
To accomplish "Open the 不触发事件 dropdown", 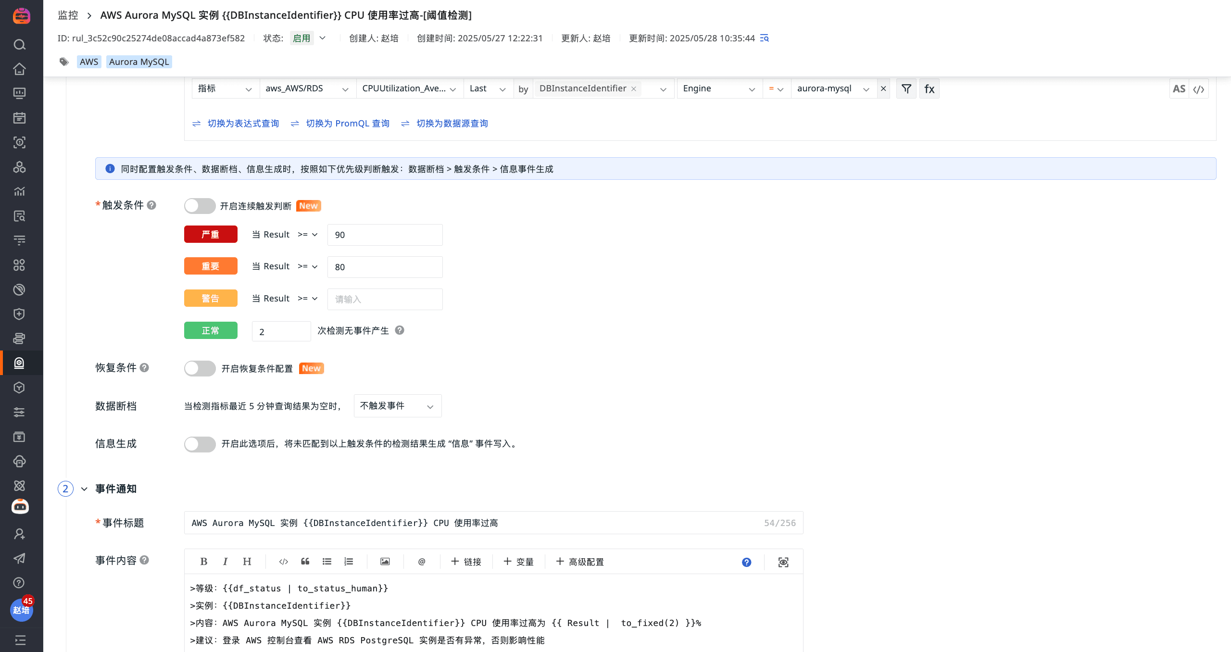I will (x=398, y=406).
